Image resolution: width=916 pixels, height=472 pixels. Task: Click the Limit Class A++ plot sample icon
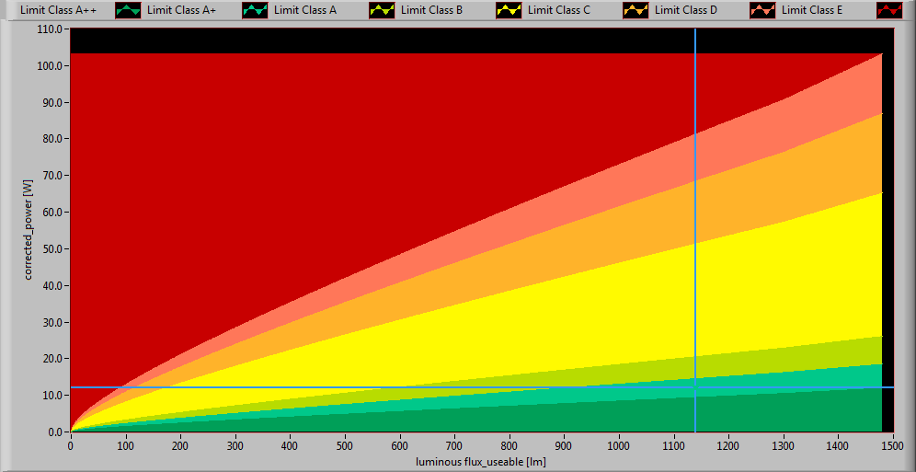129,10
